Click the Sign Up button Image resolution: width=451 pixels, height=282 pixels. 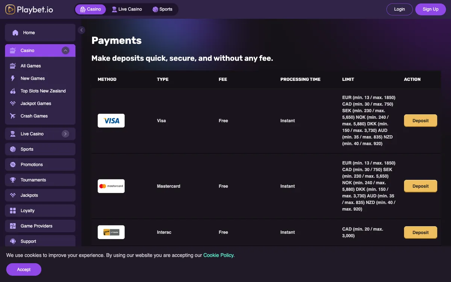click(430, 9)
